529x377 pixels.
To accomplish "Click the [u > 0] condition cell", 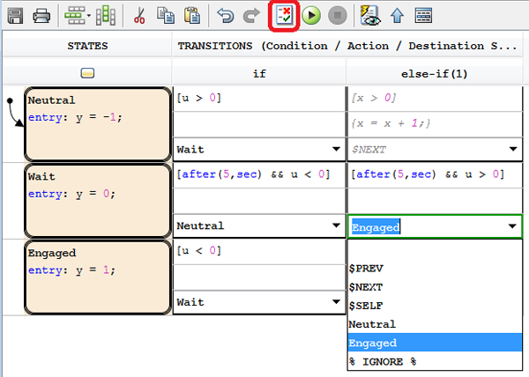I will (x=258, y=97).
